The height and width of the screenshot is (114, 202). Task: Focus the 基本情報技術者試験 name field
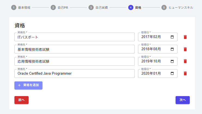75,49
